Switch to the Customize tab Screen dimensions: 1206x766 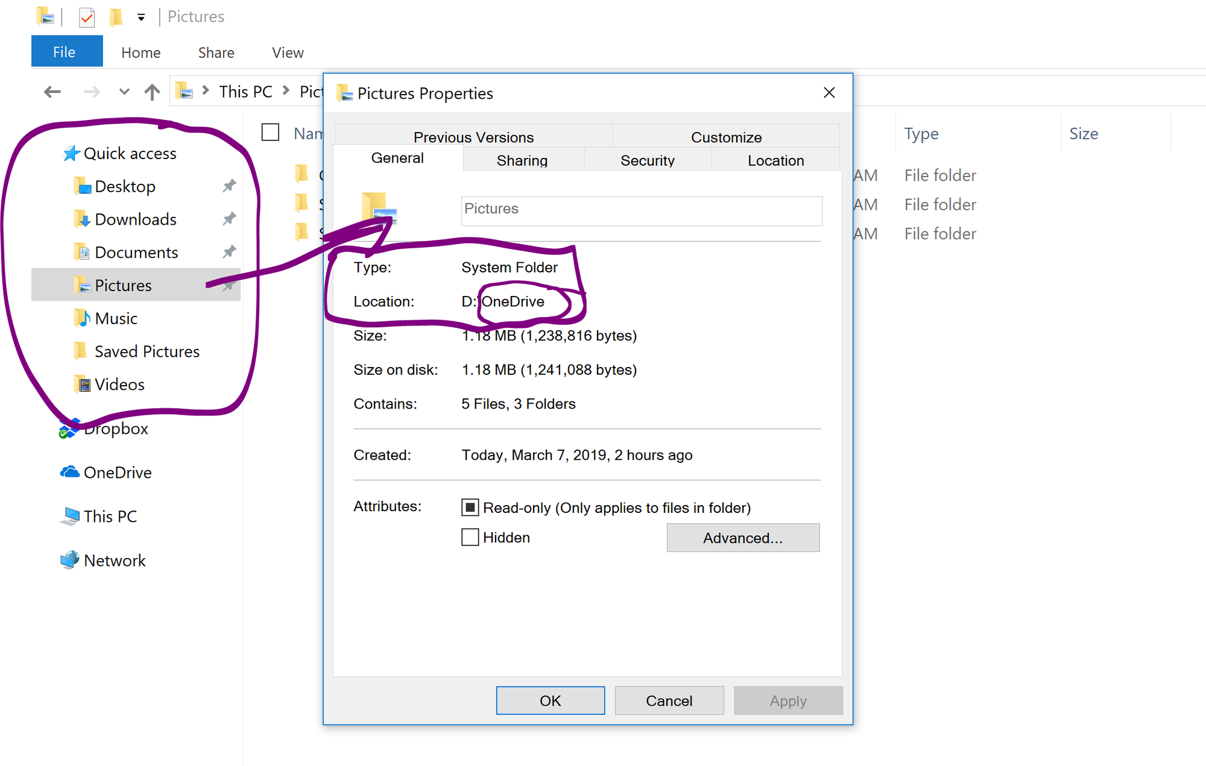(x=726, y=137)
